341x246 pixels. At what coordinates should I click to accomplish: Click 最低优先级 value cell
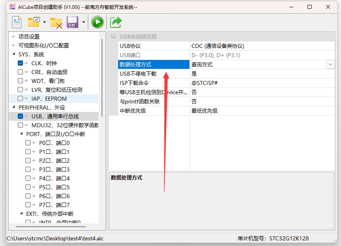click(262, 111)
